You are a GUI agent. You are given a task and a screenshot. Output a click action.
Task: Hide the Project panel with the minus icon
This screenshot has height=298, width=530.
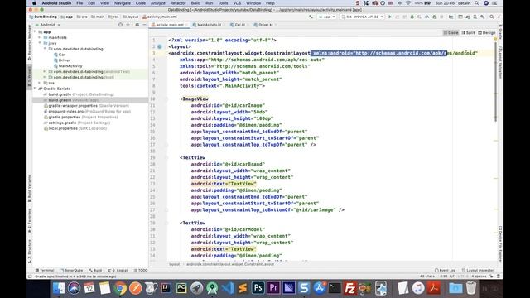[x=144, y=25]
